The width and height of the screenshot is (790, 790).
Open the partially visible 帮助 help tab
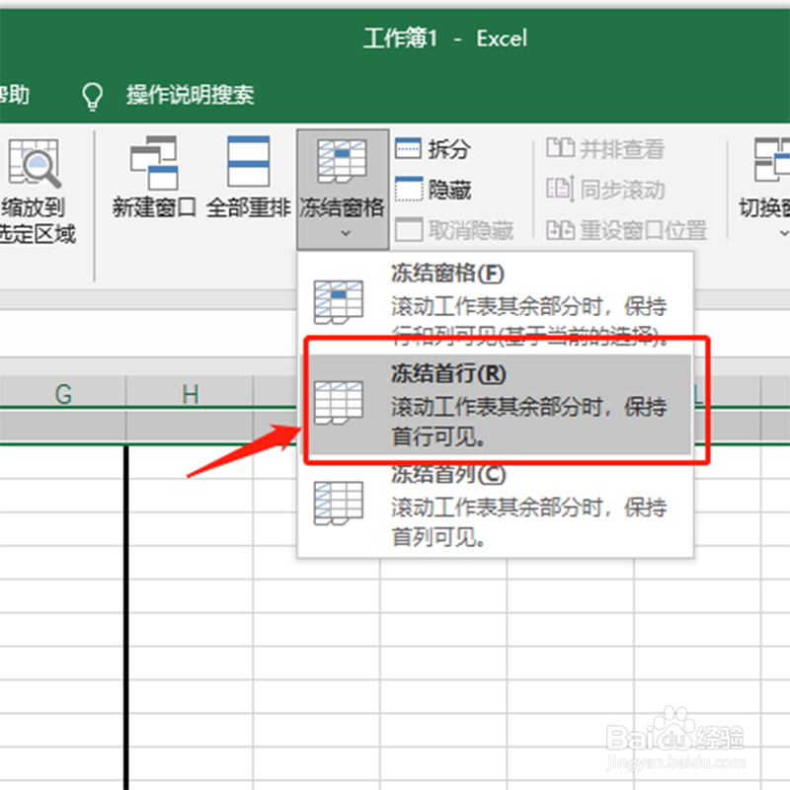point(14,94)
